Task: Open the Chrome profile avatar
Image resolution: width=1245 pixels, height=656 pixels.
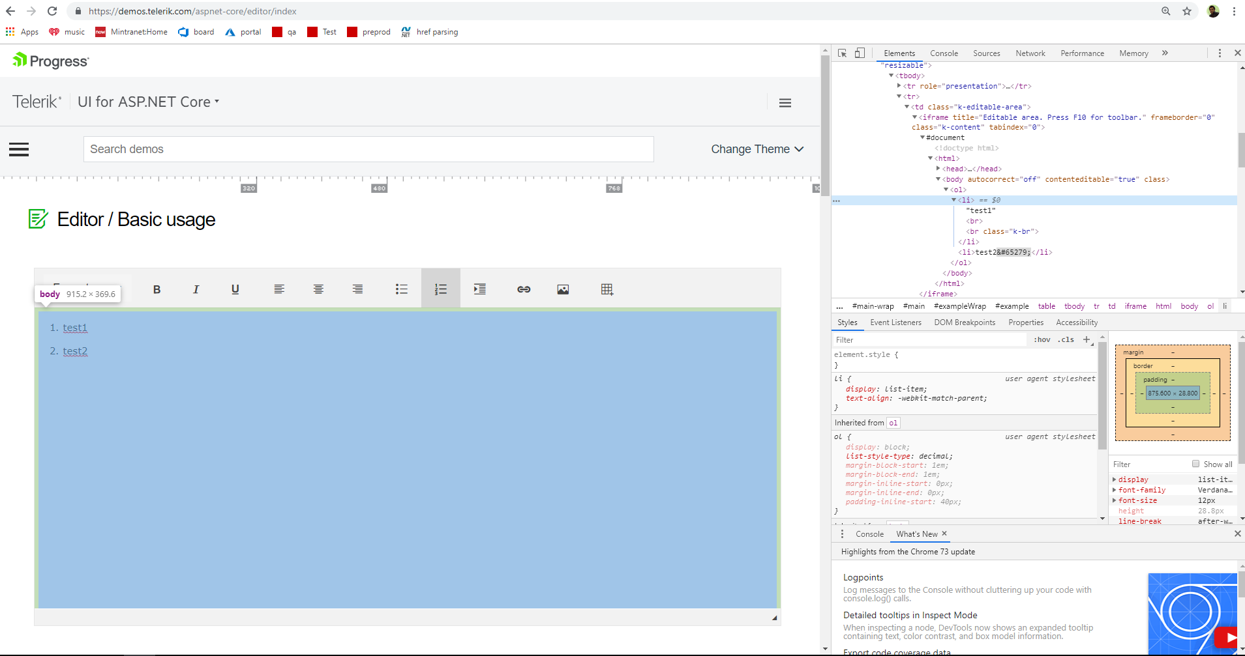Action: coord(1213,11)
